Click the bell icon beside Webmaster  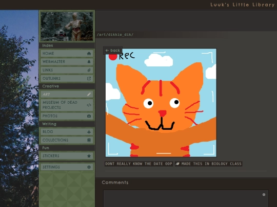click(x=89, y=62)
